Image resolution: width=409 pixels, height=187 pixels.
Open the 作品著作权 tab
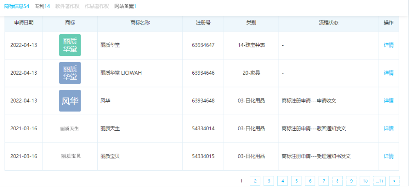point(97,6)
